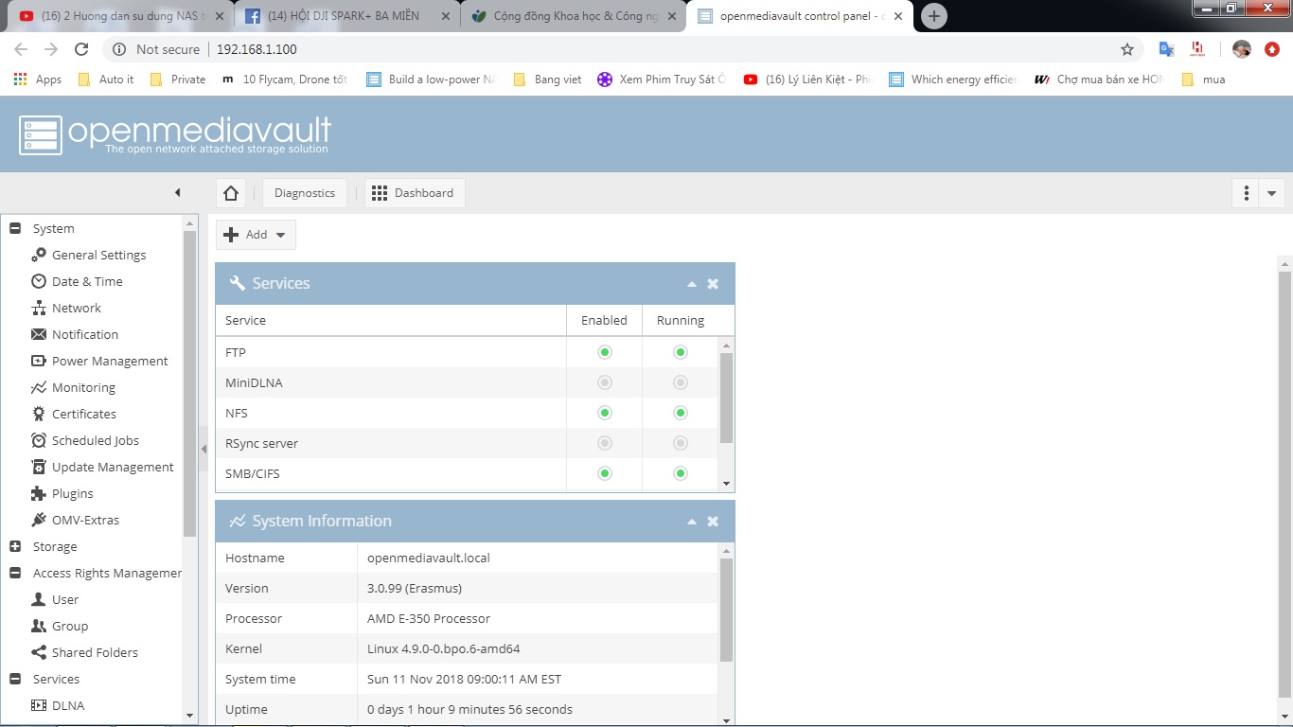The image size is (1293, 727).
Task: Open User person icon
Action: pos(39,599)
